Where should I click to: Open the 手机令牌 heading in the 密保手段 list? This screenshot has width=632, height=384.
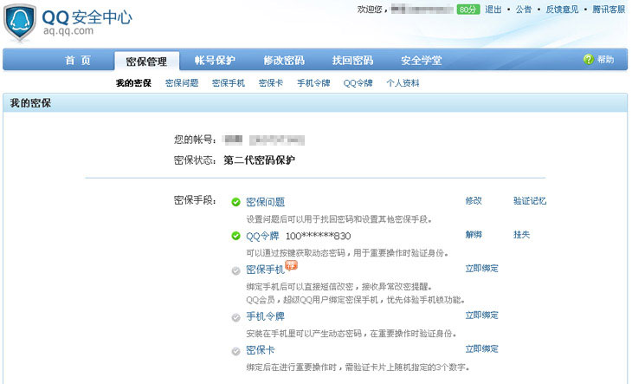click(x=265, y=316)
